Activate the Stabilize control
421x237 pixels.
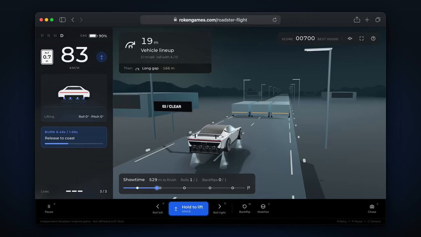[263, 209]
